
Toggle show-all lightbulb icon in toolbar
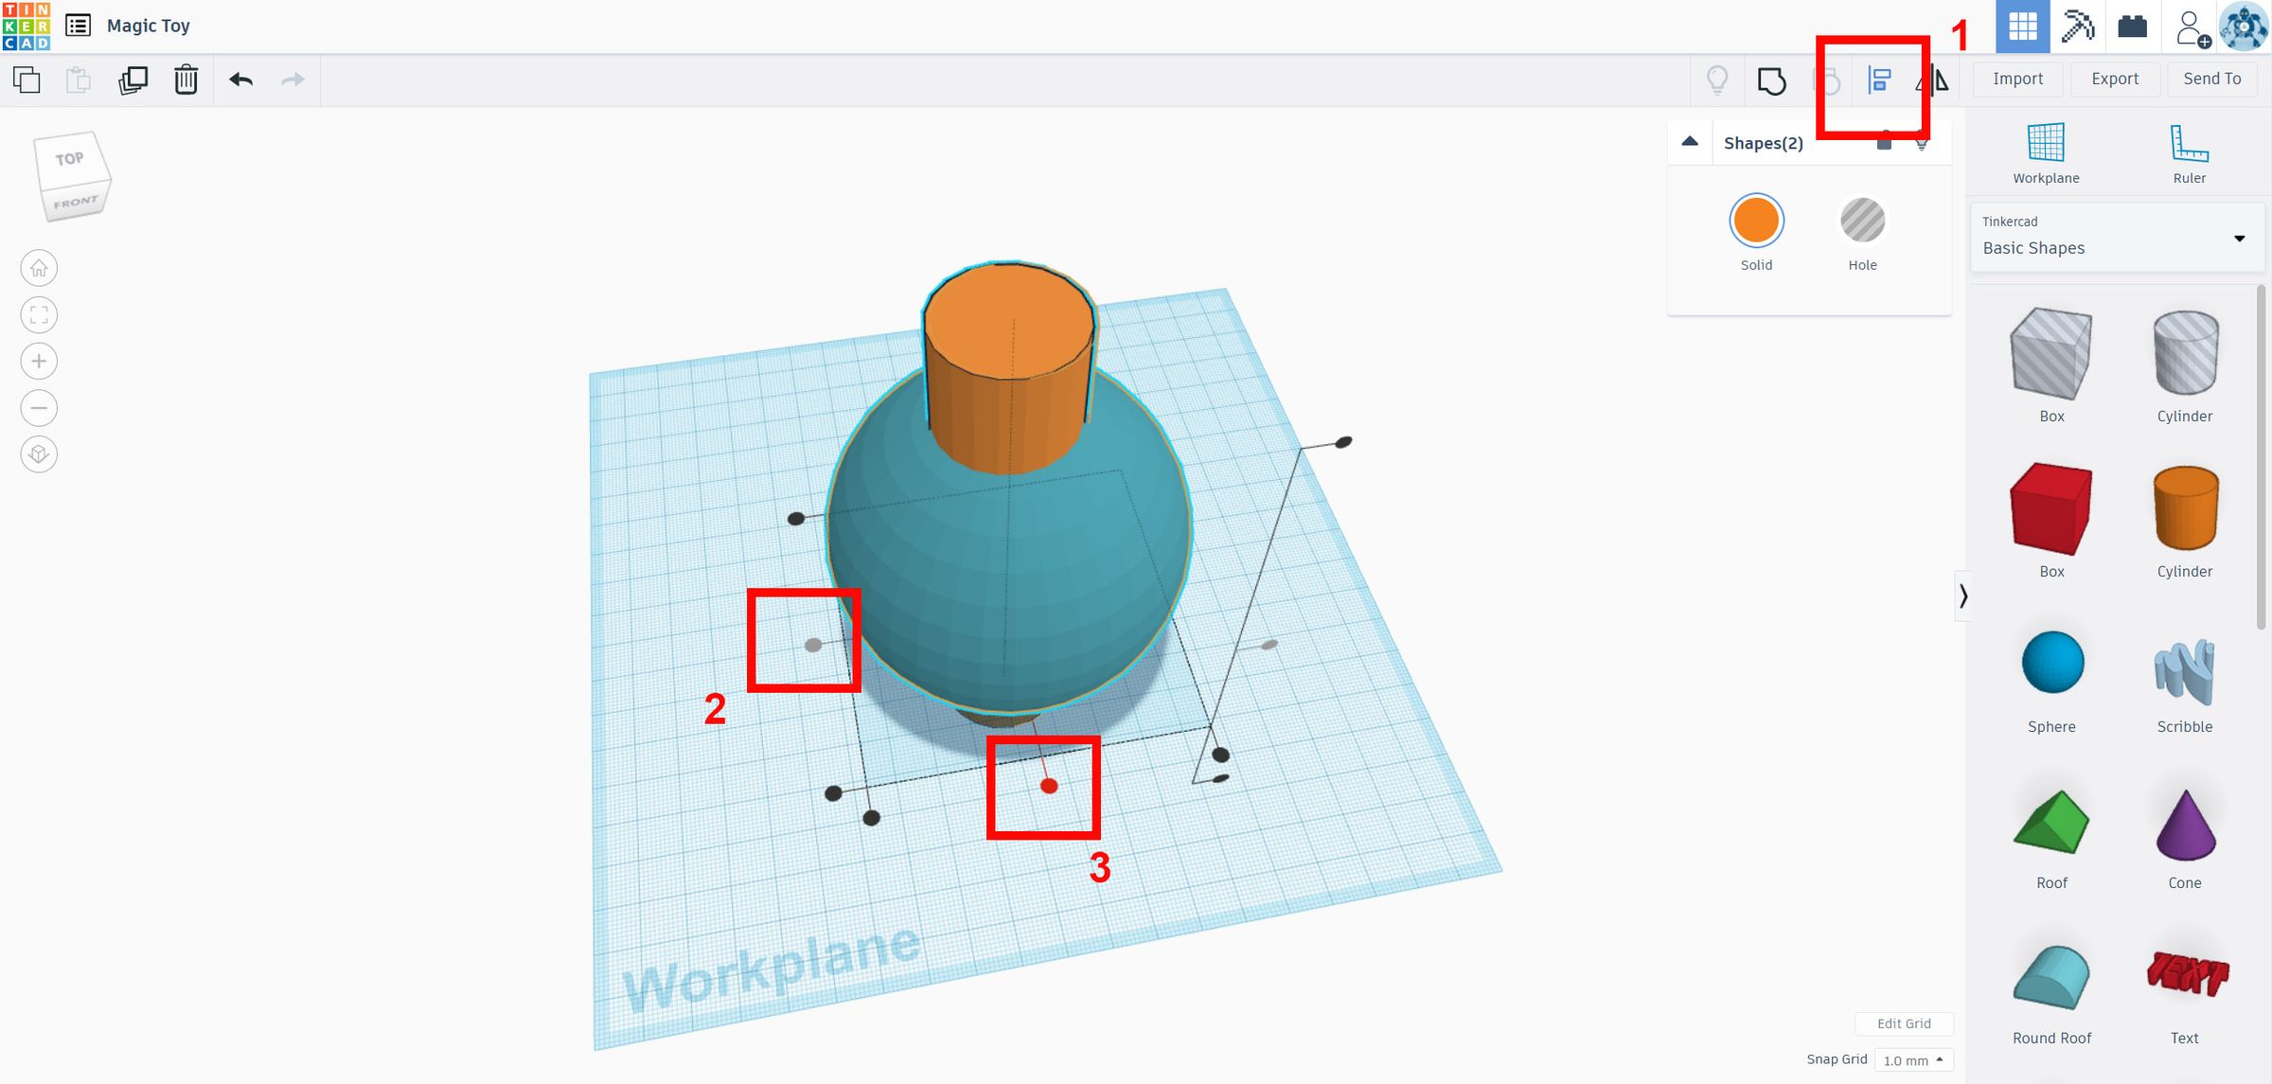pos(1716,80)
